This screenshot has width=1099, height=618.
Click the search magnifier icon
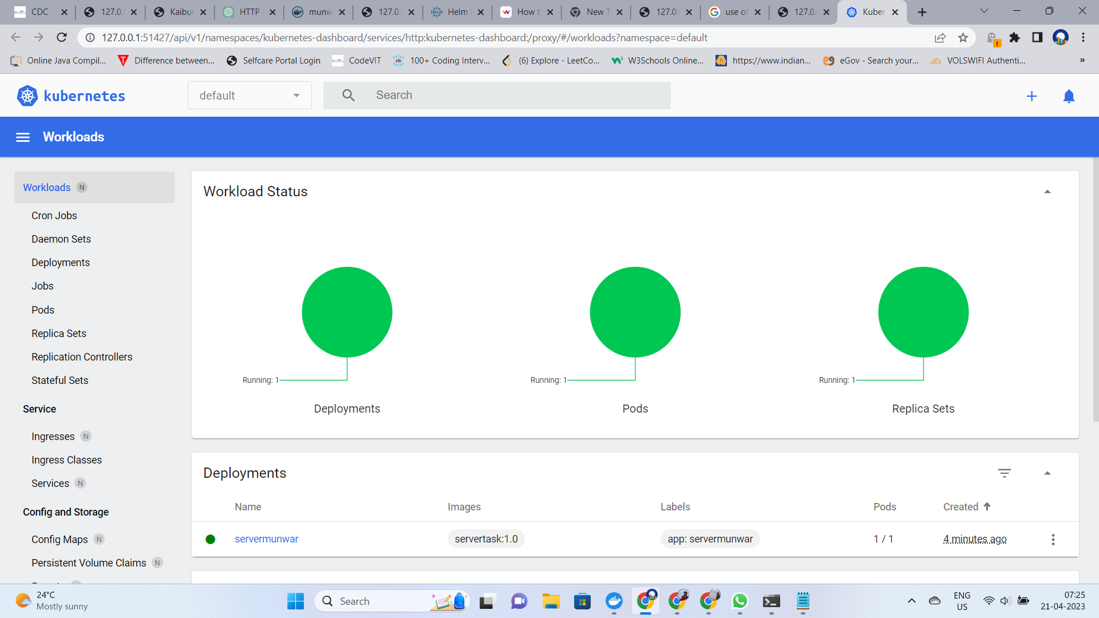(x=347, y=95)
